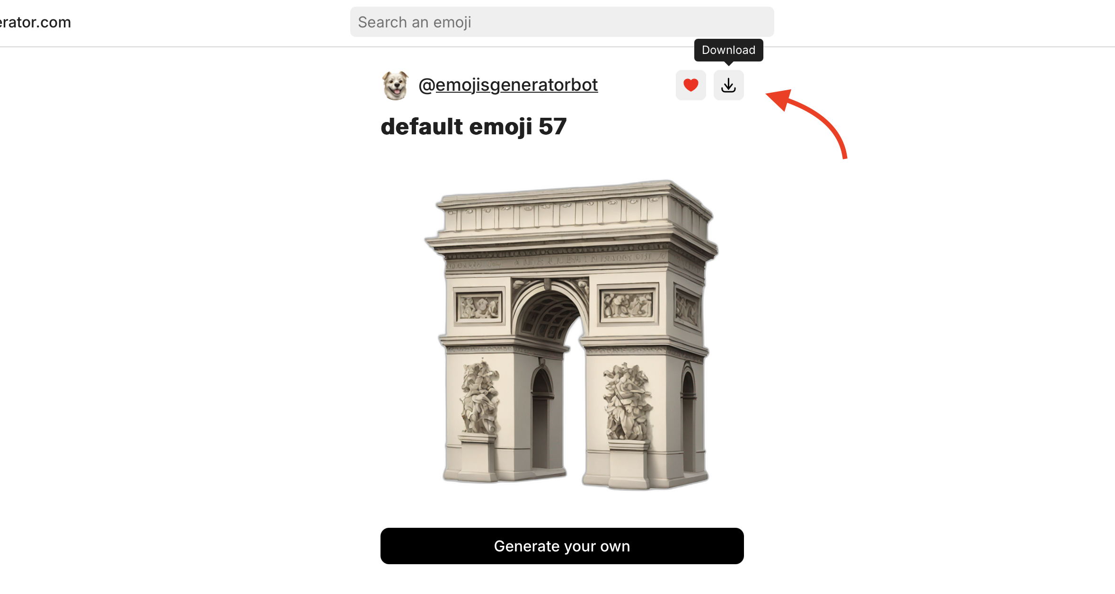The width and height of the screenshot is (1115, 594).
Task: Like the emoji with the red heart
Action: click(x=690, y=85)
